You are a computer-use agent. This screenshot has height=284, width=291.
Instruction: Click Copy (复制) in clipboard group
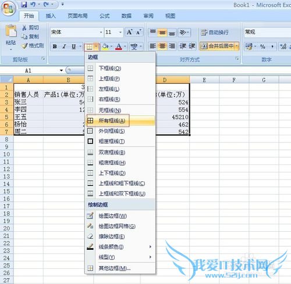pos(30,37)
